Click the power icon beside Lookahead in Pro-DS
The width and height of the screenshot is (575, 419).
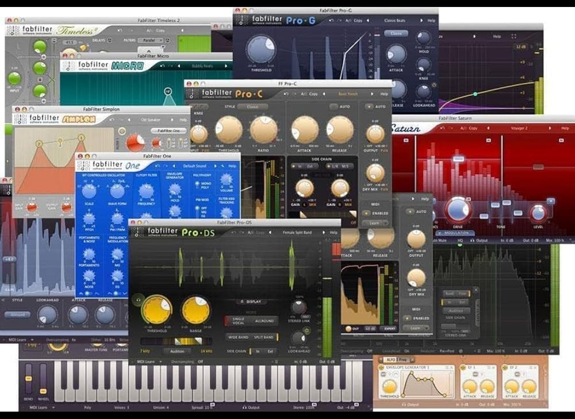click(x=307, y=331)
